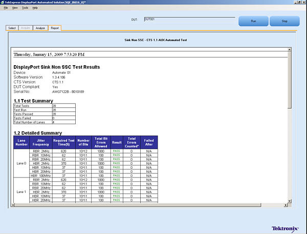Click the vertical scrollbar thumb in report
Image resolution: width=307 pixels, height=234 pixels.
click(290, 80)
